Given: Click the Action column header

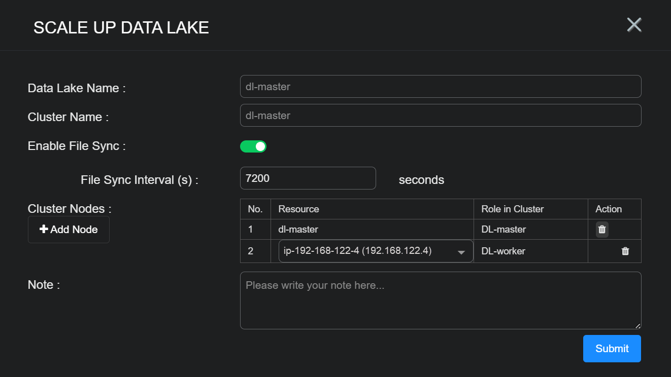Looking at the screenshot, I should 609,209.
